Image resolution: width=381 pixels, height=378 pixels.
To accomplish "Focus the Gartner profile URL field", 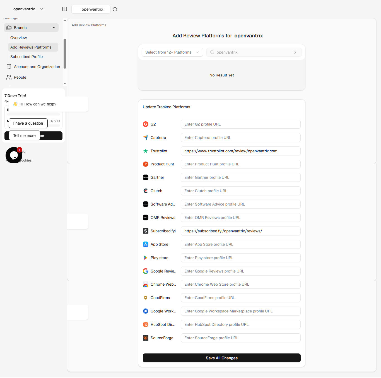I will [241, 177].
